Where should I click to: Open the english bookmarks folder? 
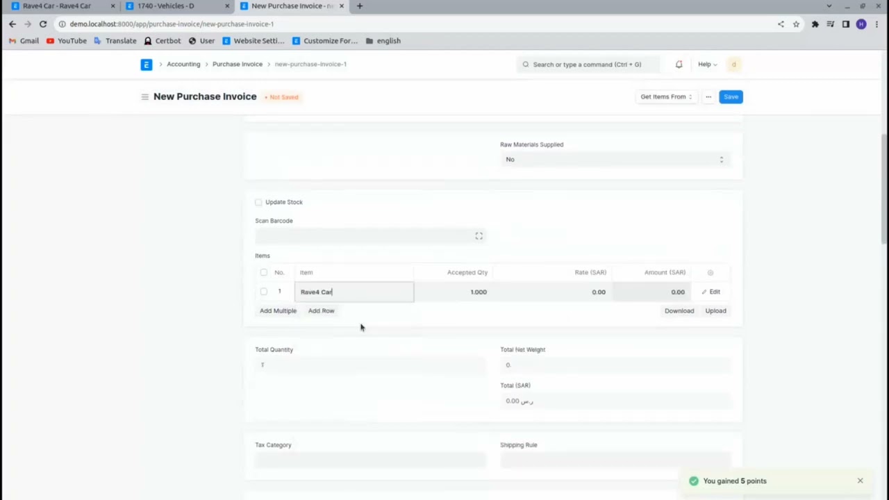pos(383,40)
